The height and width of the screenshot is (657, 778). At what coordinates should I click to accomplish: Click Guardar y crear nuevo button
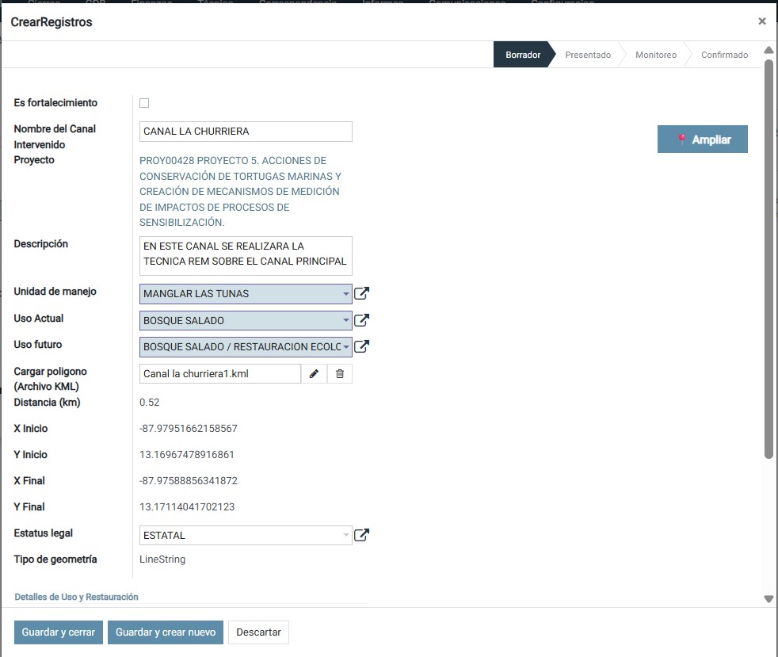(x=166, y=632)
